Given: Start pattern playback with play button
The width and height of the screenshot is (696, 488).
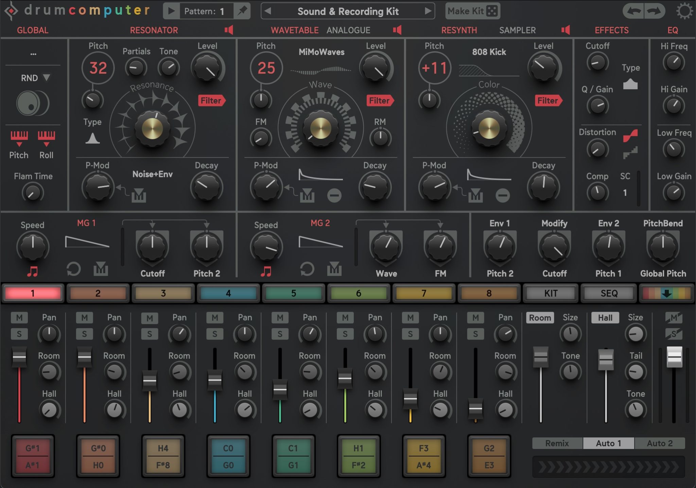Looking at the screenshot, I should 171,11.
